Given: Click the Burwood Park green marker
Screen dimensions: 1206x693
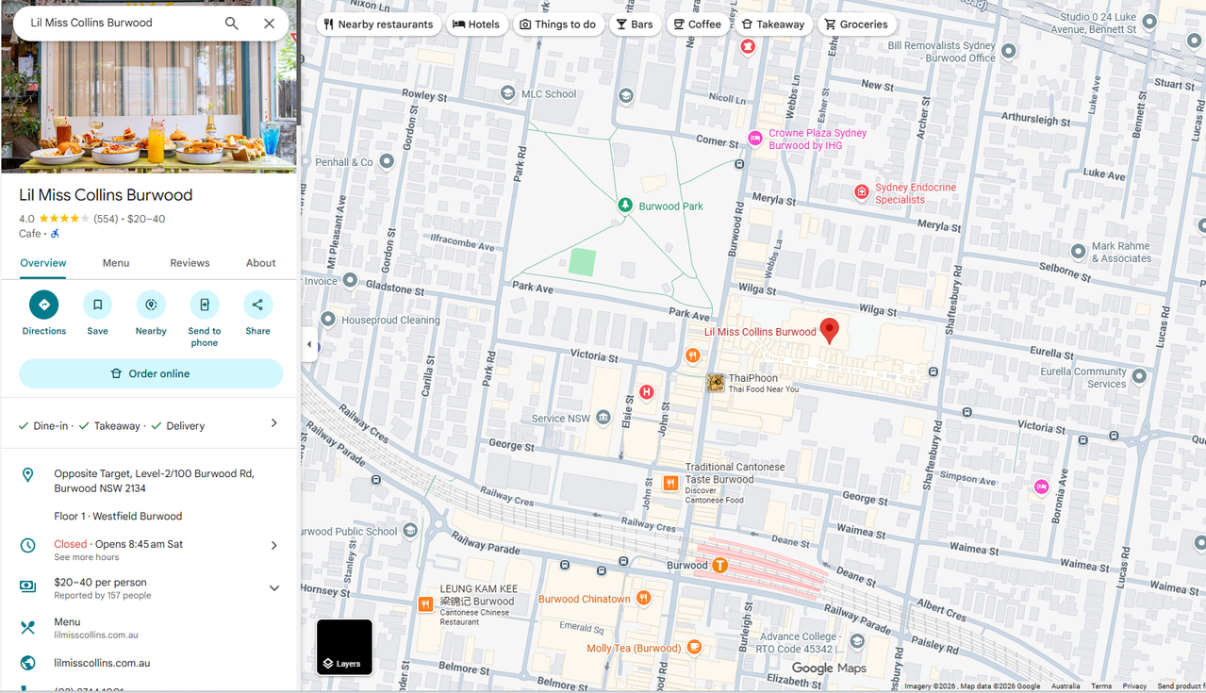Looking at the screenshot, I should click(624, 205).
